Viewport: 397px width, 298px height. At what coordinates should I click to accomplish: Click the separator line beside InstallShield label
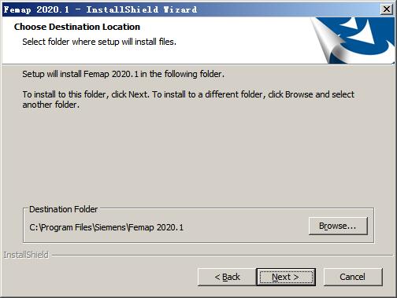pos(223,255)
